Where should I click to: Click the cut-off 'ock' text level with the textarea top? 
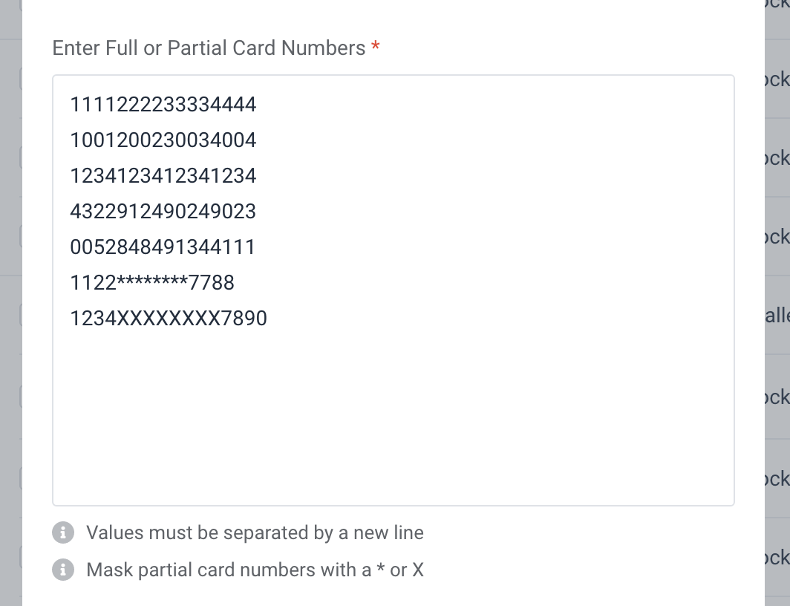point(777,79)
